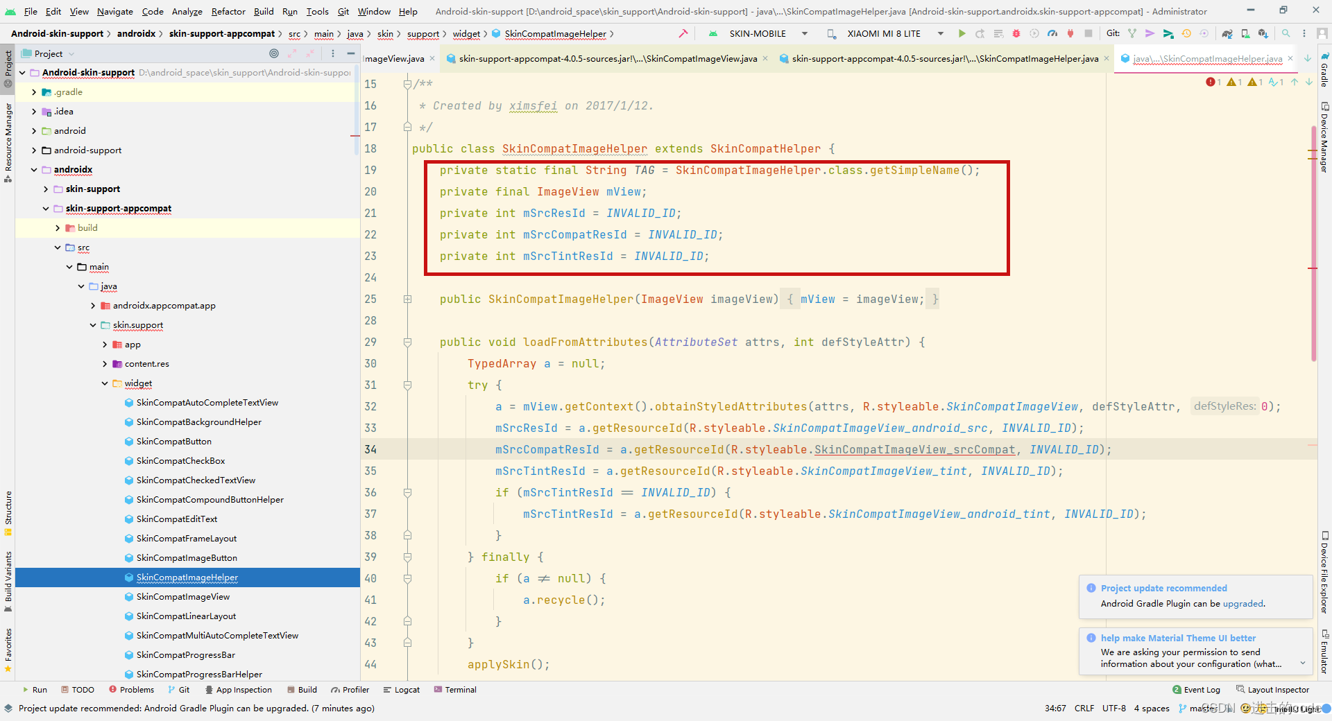Open the Device Manager toolbar icon
Image resolution: width=1332 pixels, height=721 pixels.
[x=1245, y=33]
